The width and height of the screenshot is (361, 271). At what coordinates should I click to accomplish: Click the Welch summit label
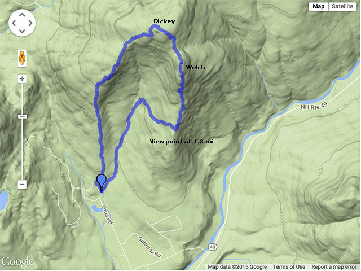[195, 67]
